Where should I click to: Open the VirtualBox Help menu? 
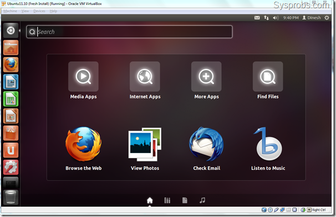pos(53,11)
